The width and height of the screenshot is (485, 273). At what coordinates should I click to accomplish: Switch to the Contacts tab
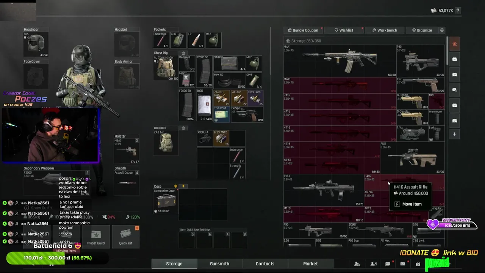265,264
